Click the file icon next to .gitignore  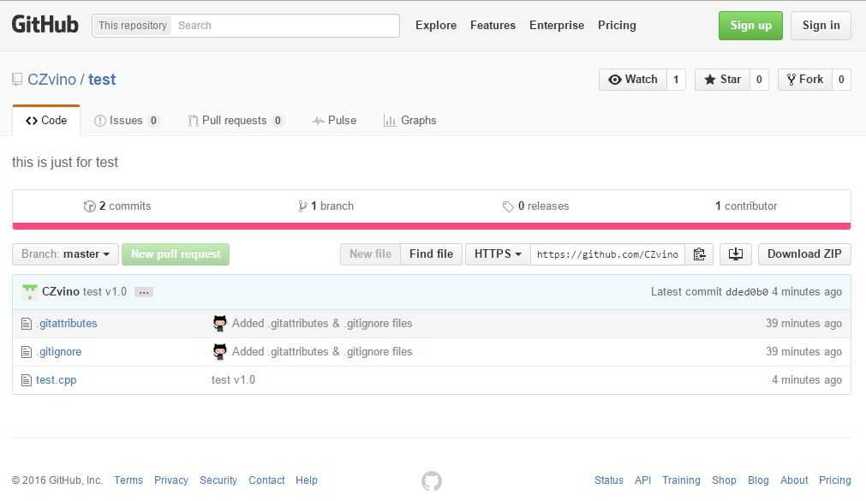tap(26, 352)
